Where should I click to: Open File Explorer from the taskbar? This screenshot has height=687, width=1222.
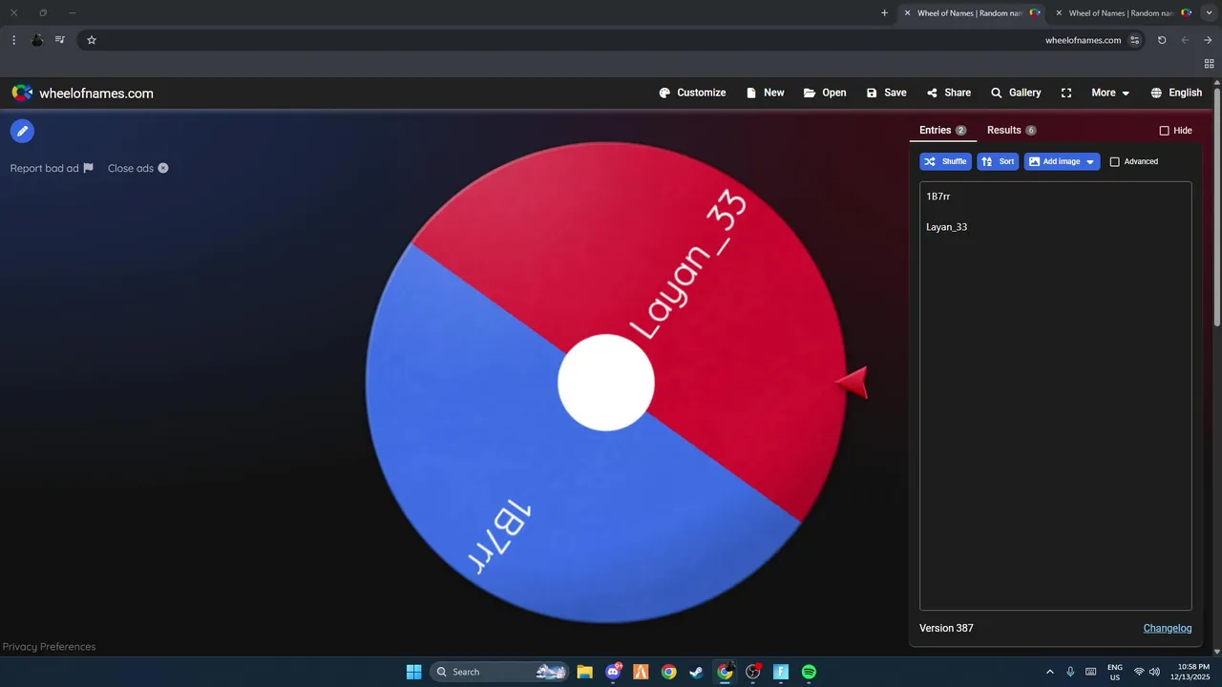click(584, 672)
